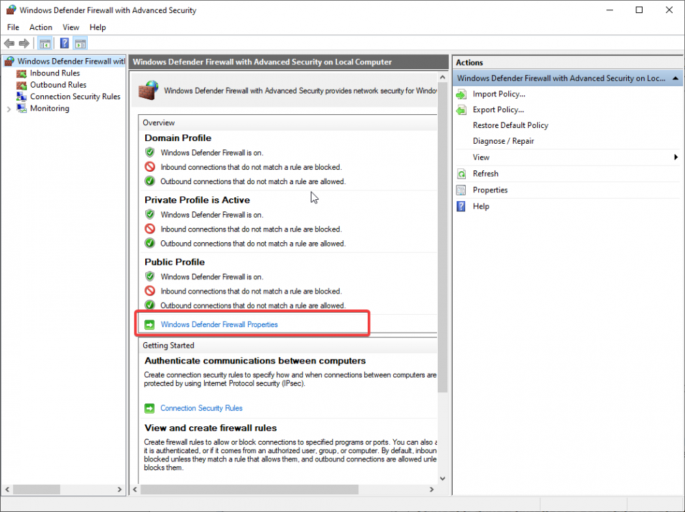Click Import Policy... action
The height and width of the screenshot is (512, 685).
pyautogui.click(x=499, y=94)
